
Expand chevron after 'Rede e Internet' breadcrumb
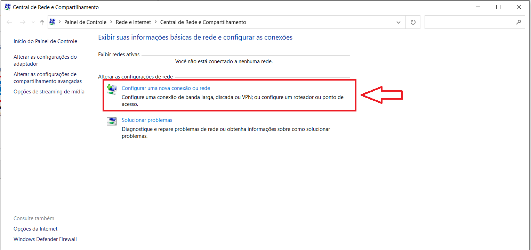click(156, 22)
